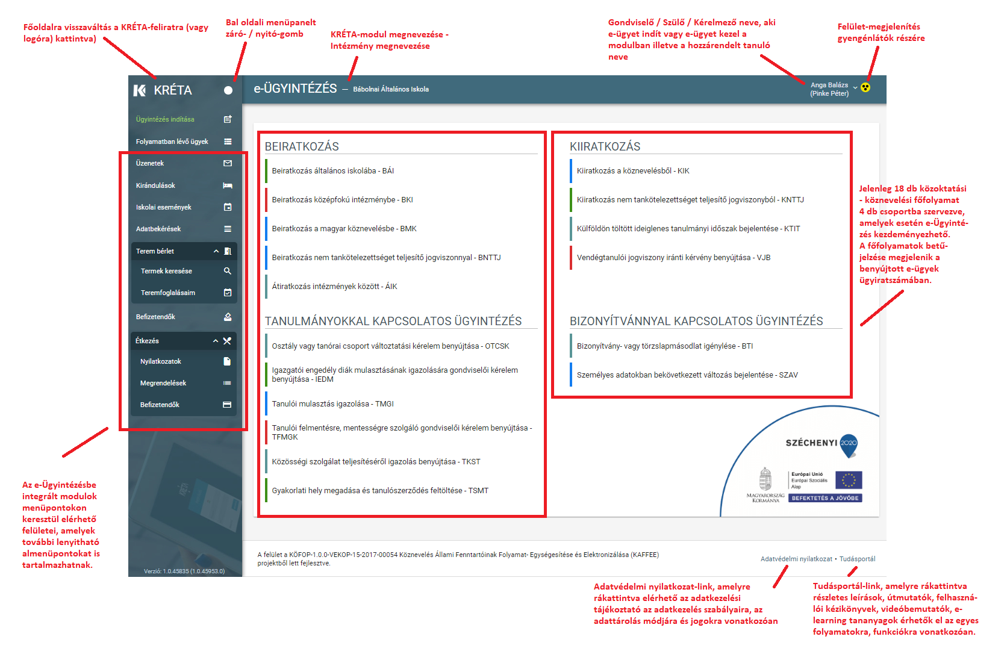Viewport: 1007px width, 660px height.
Task: Open Befizetendők main menu item
Action: [x=155, y=317]
